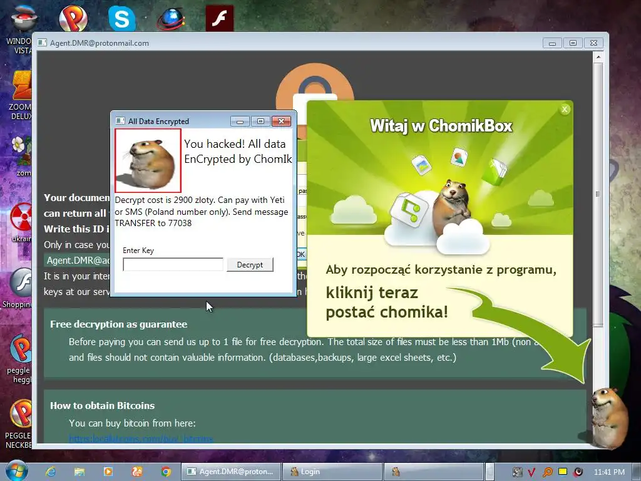
Task: Open Google Chrome from the taskbar
Action: 165,472
